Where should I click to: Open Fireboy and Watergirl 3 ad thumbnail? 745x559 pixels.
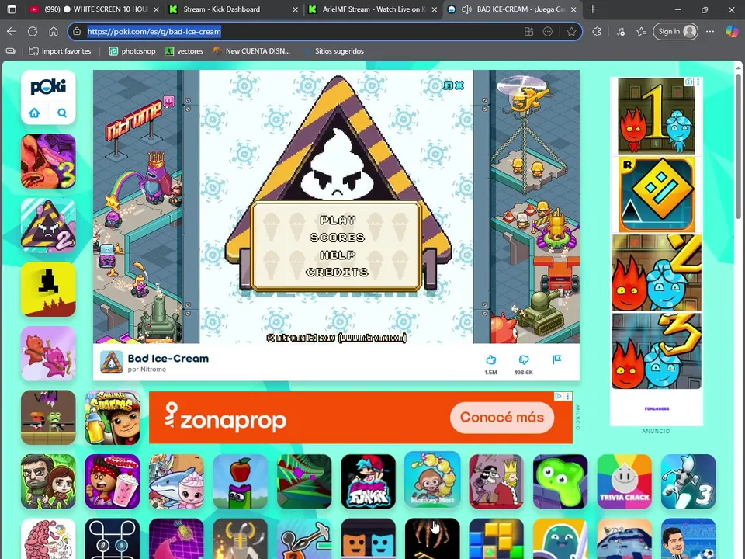click(x=657, y=351)
